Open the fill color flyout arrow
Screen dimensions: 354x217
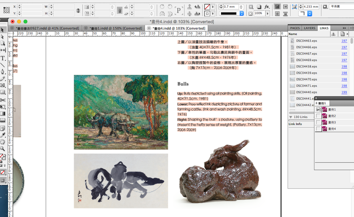click(213, 7)
